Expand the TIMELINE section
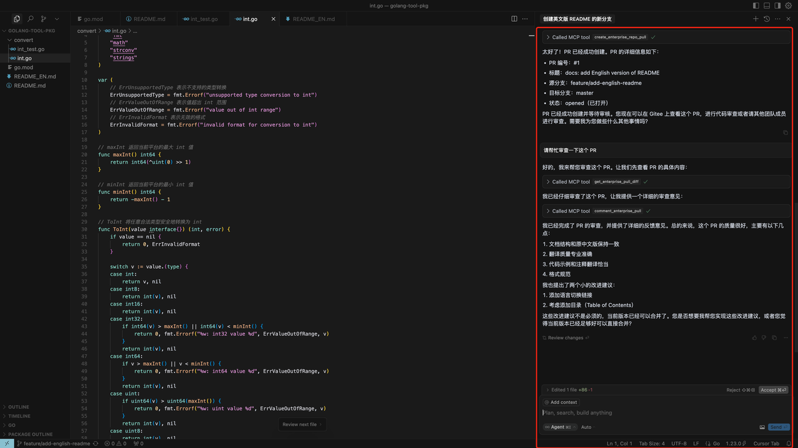798x448 pixels. coord(35,416)
